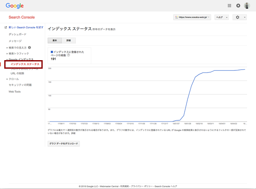This screenshot has width=256, height=189.
Task: Open the settings gear menu
Action: (239, 17)
